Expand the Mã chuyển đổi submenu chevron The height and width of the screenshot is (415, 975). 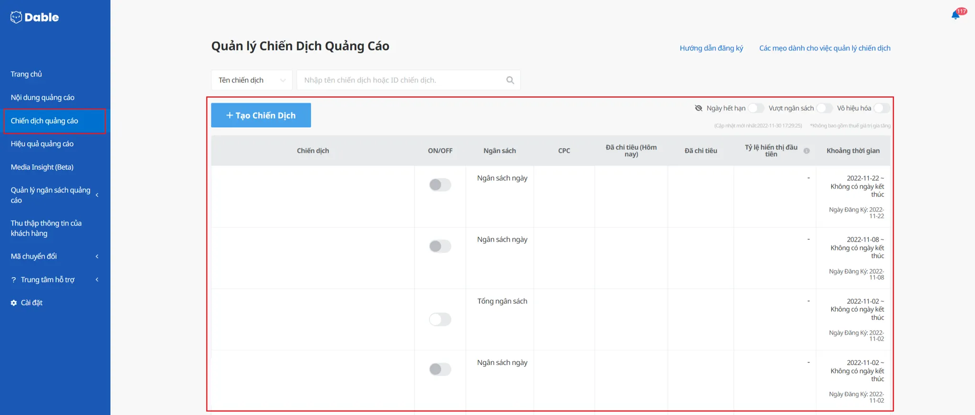tap(97, 257)
